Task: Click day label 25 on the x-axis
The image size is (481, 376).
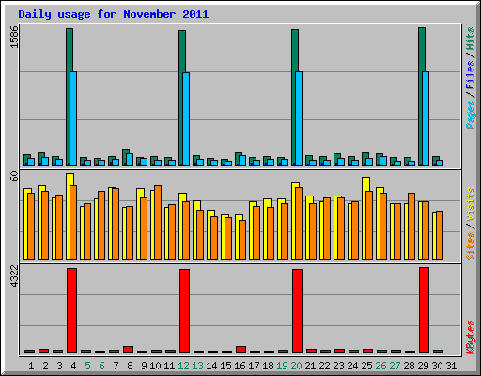Action: tap(366, 366)
